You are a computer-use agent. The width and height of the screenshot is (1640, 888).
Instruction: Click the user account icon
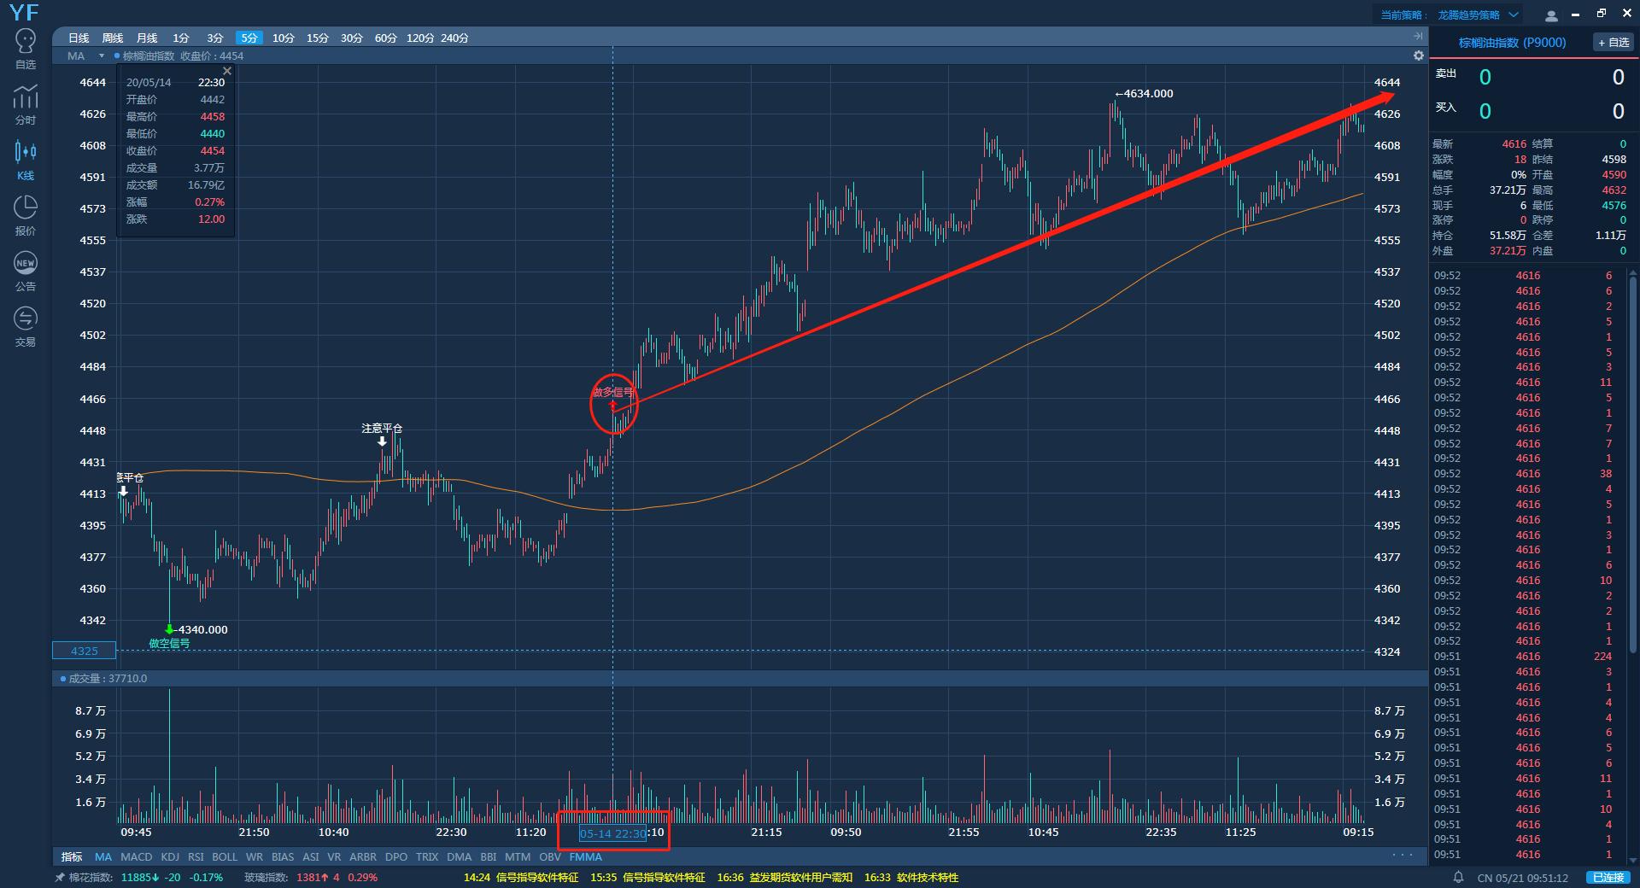coord(1552,15)
